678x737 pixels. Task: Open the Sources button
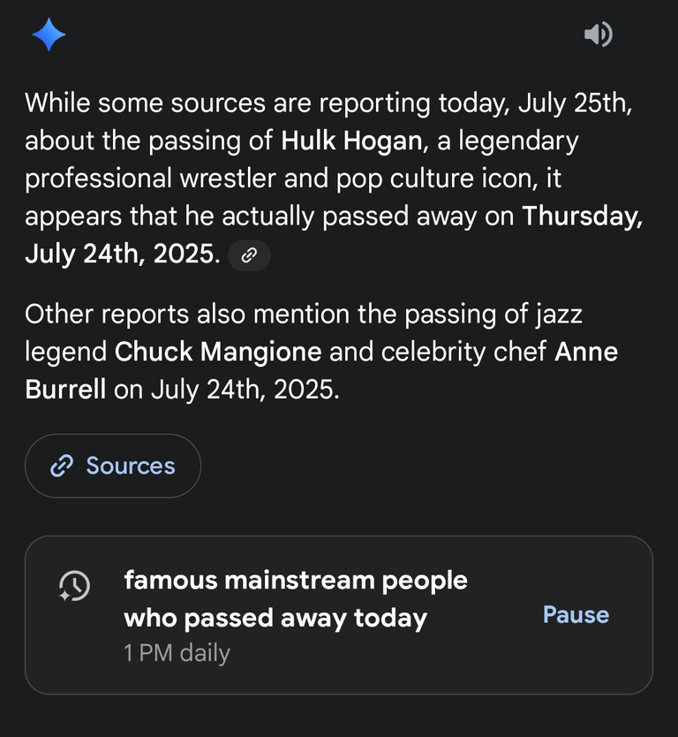pos(113,466)
